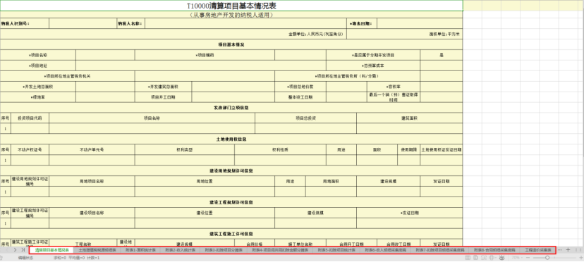
Task: Select the 项目总地价款 label cell
Action: 300,87
